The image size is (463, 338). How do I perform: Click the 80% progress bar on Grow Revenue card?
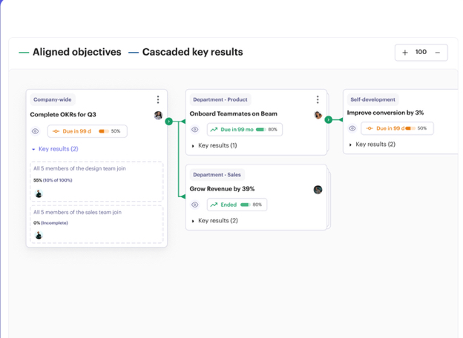click(x=246, y=205)
